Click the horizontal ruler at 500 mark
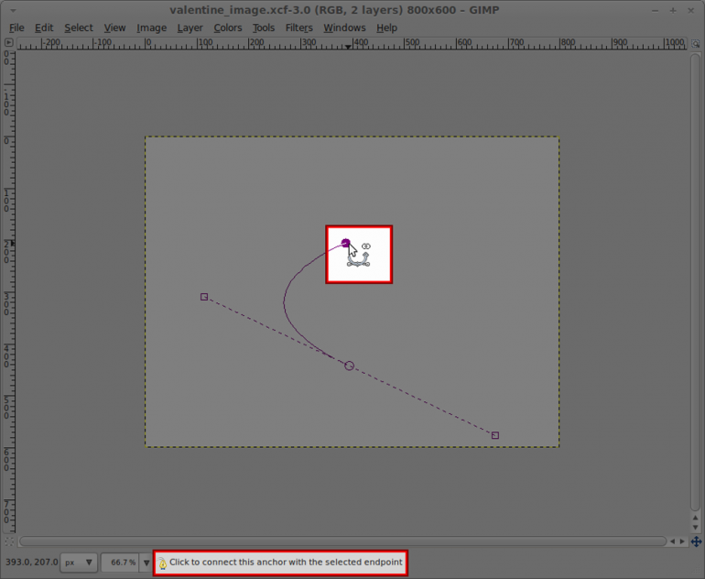This screenshot has height=579, width=705. pos(406,44)
